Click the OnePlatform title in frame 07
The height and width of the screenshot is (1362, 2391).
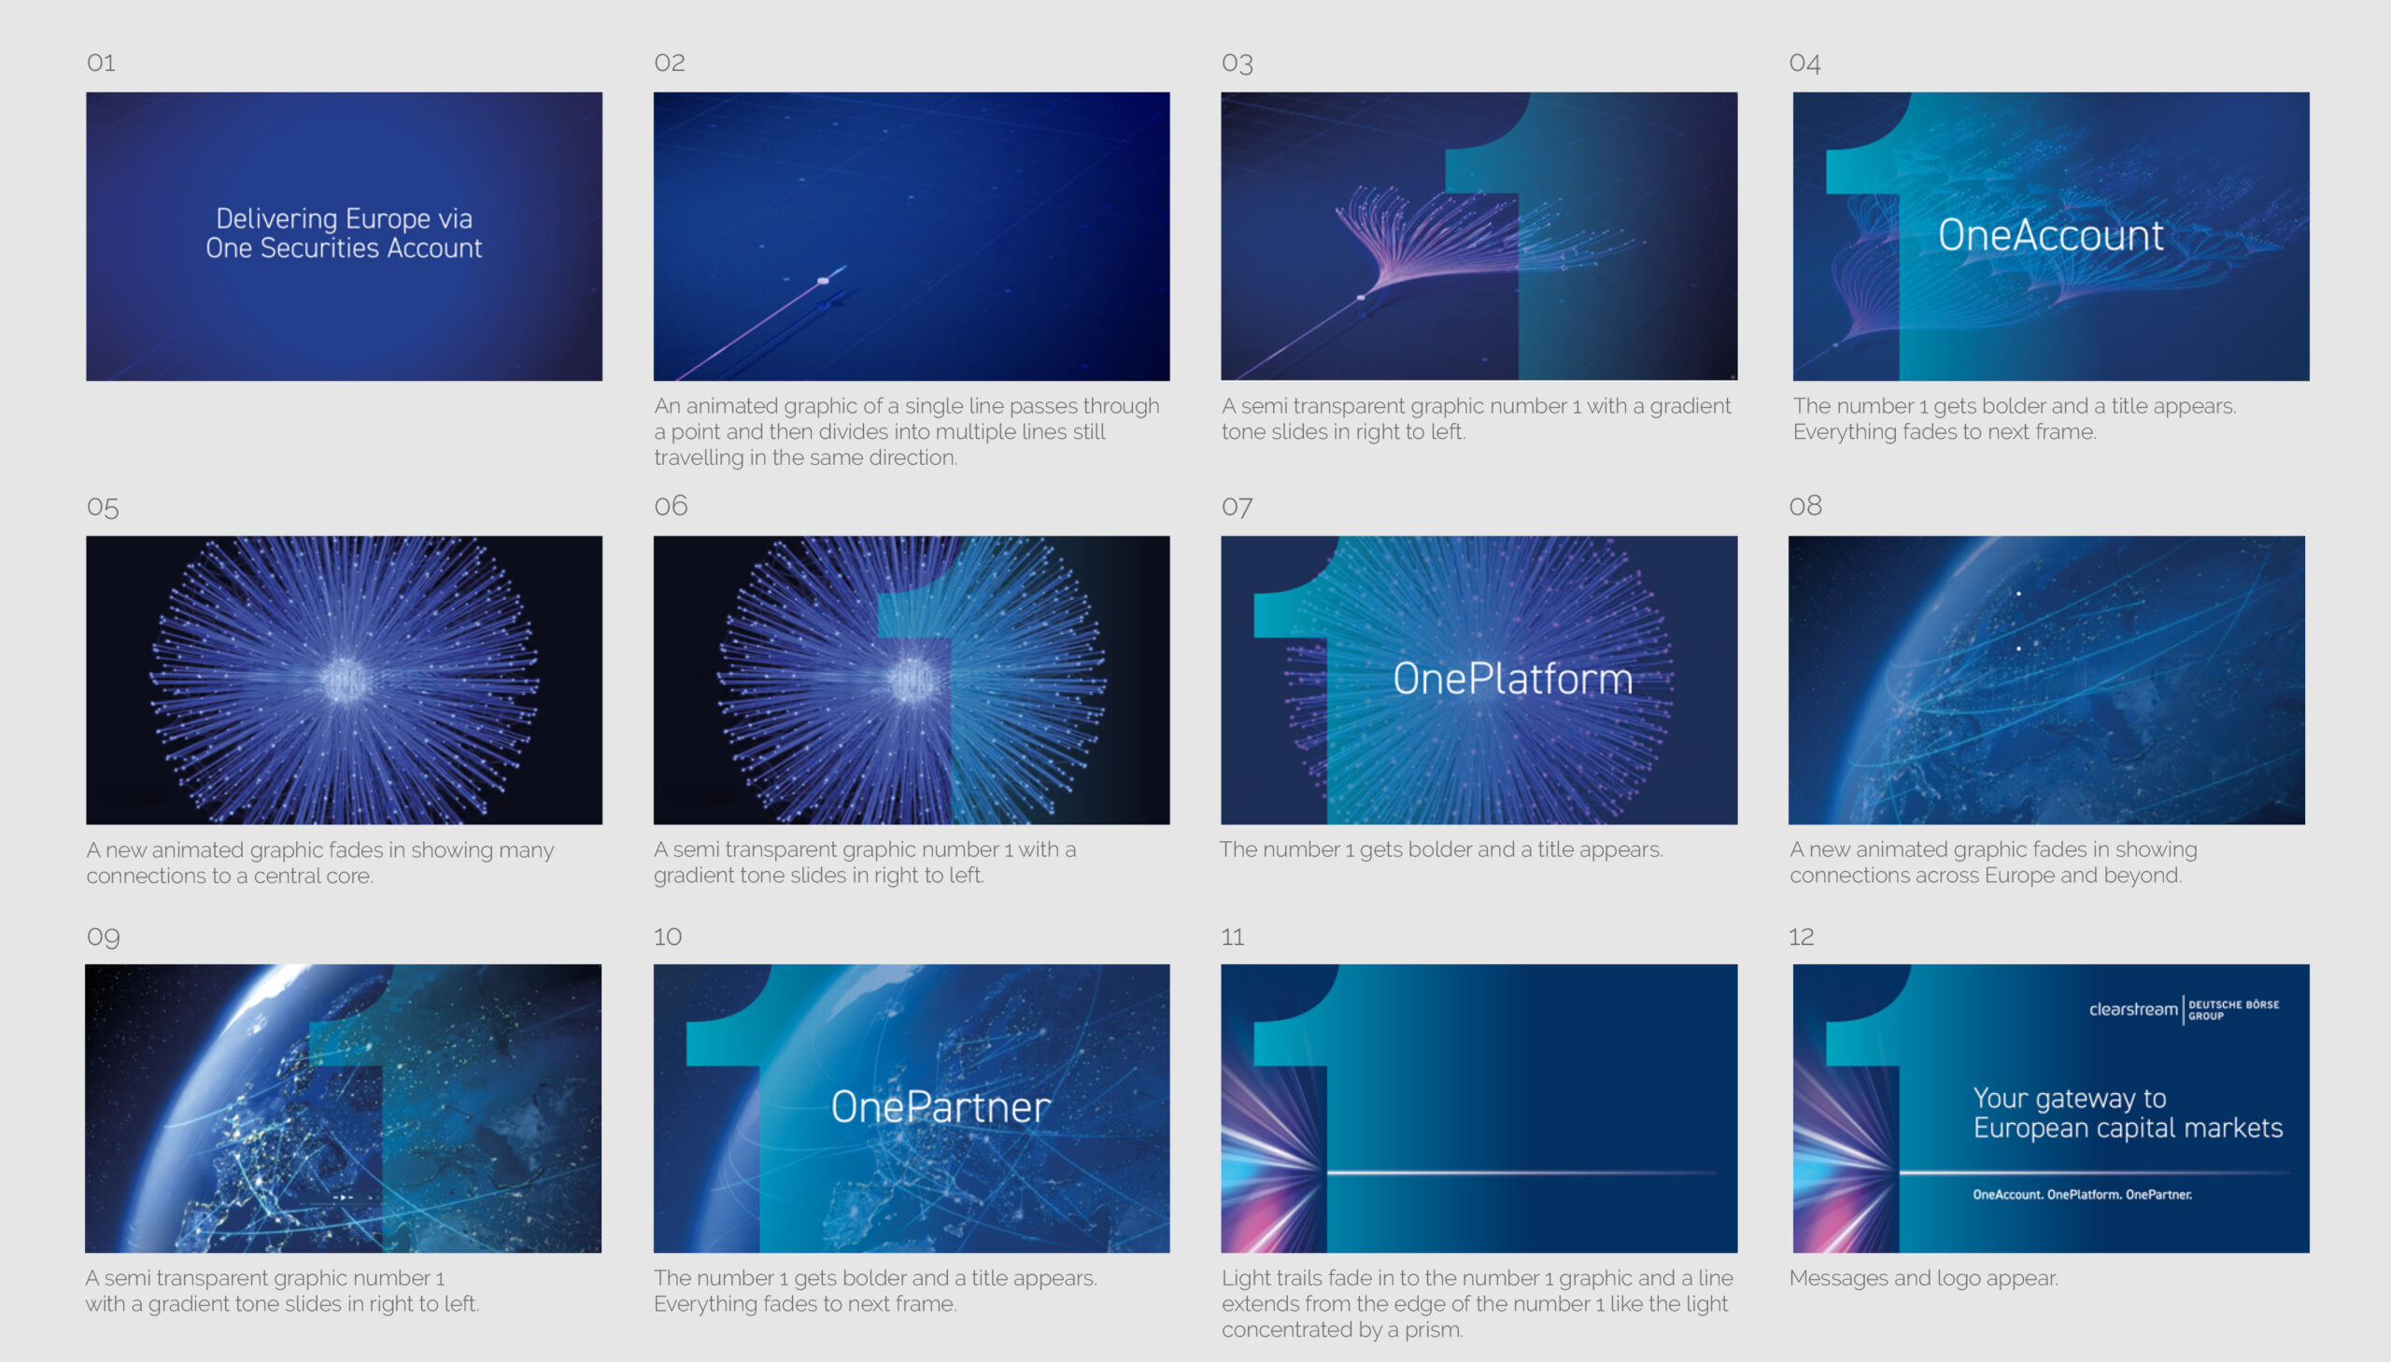tap(1512, 678)
